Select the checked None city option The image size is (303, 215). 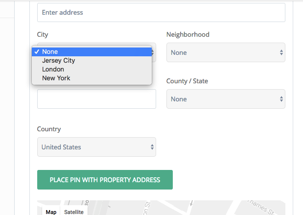coord(92,52)
